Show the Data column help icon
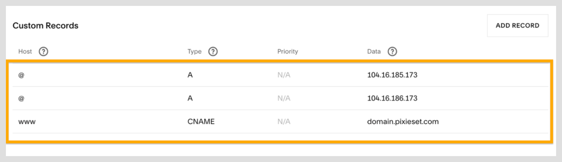562x162 pixels. tap(392, 52)
